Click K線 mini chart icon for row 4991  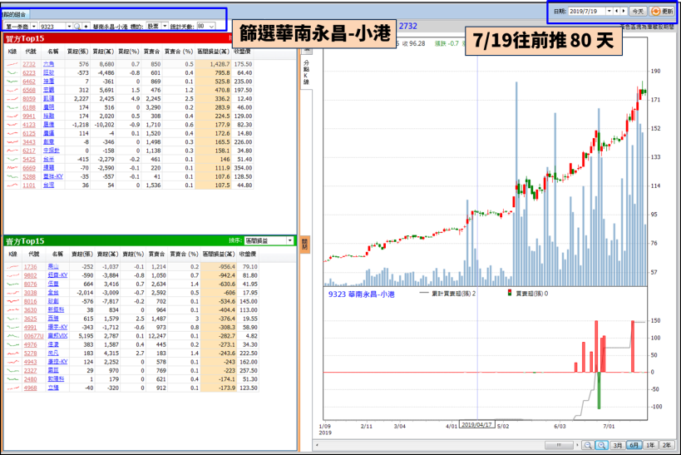pyautogui.click(x=13, y=327)
